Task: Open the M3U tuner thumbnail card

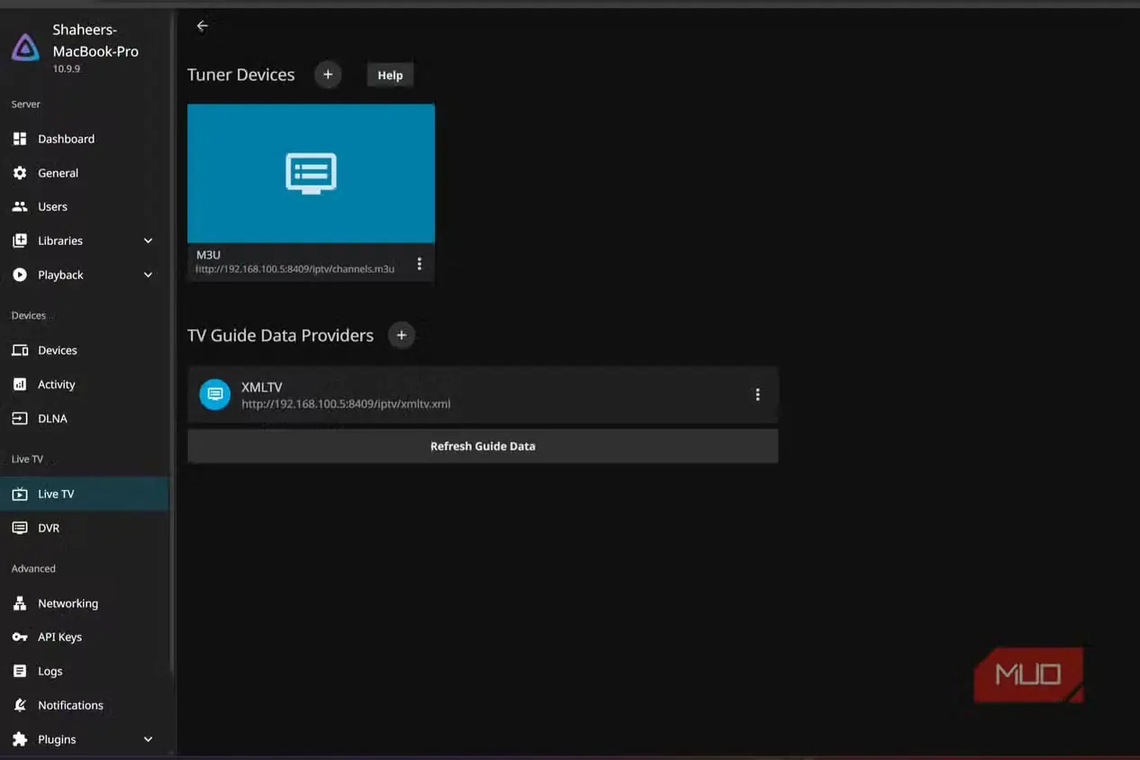Action: 311,173
